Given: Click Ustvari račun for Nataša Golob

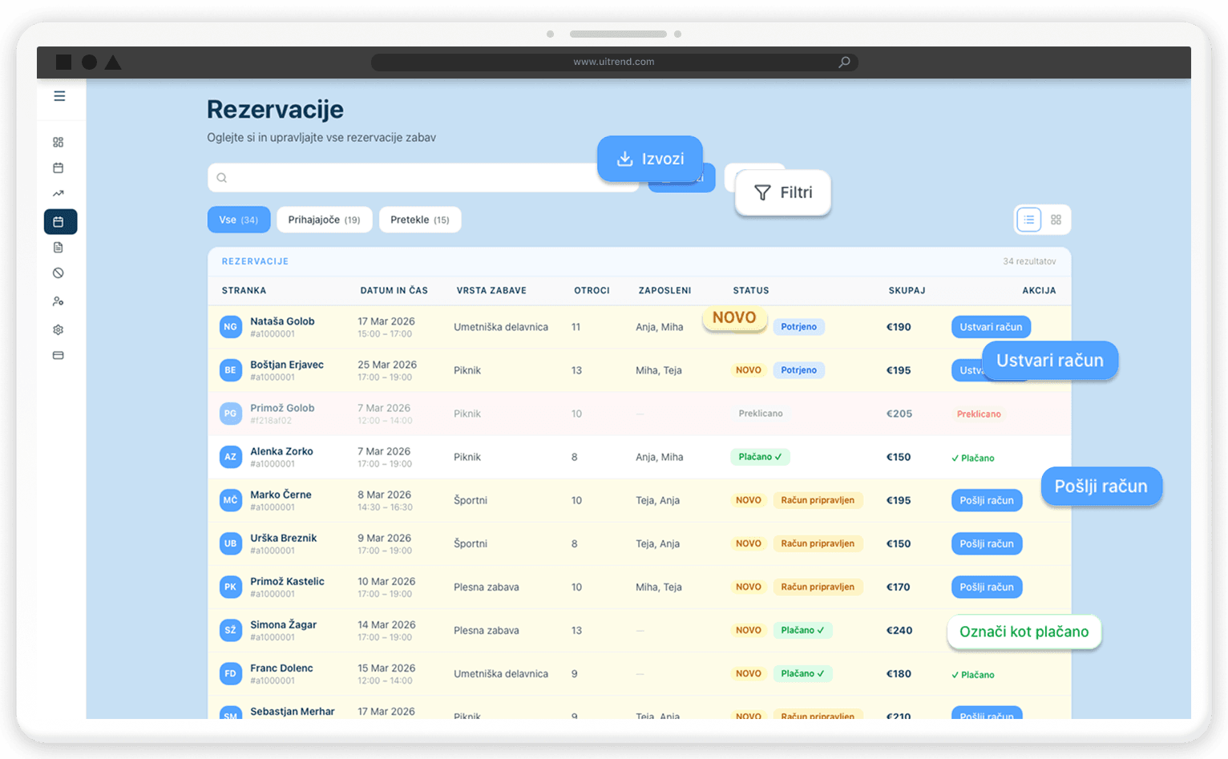Looking at the screenshot, I should (991, 327).
